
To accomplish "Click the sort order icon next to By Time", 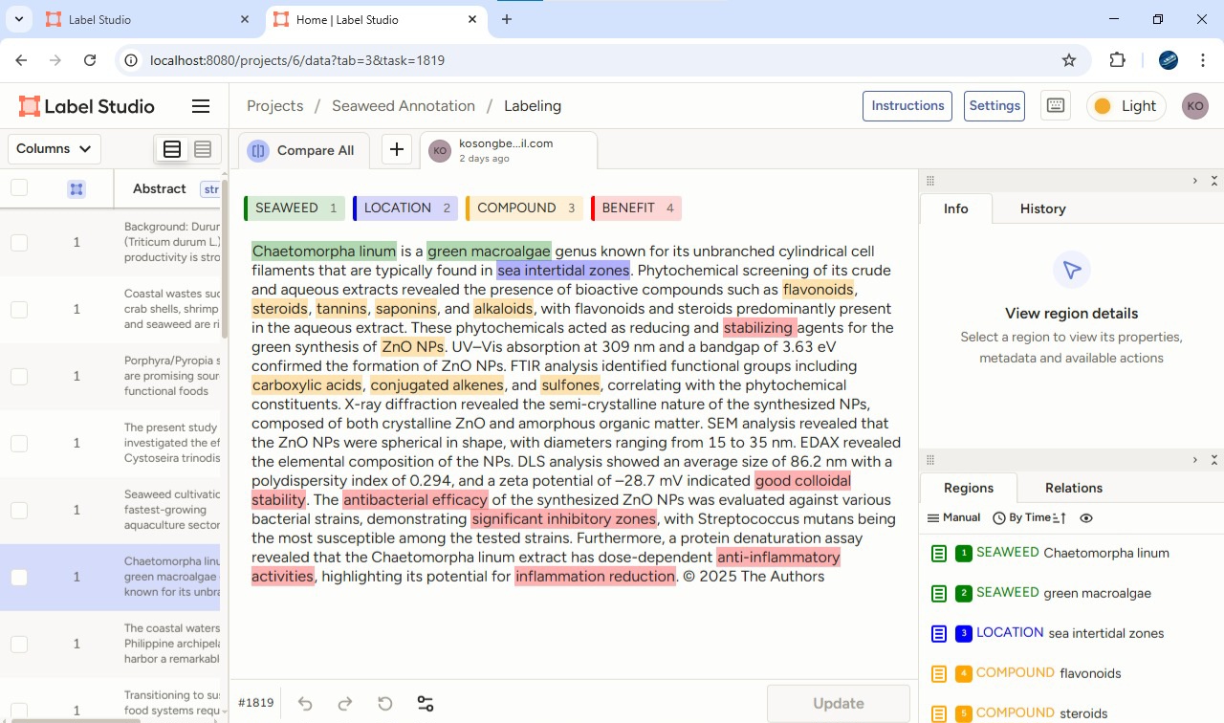I will click(x=1060, y=517).
